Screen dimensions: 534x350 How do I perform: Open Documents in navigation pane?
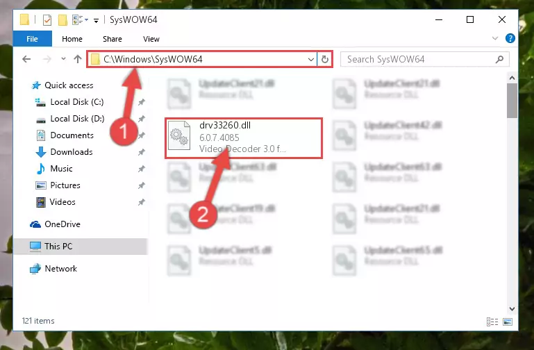click(x=72, y=135)
